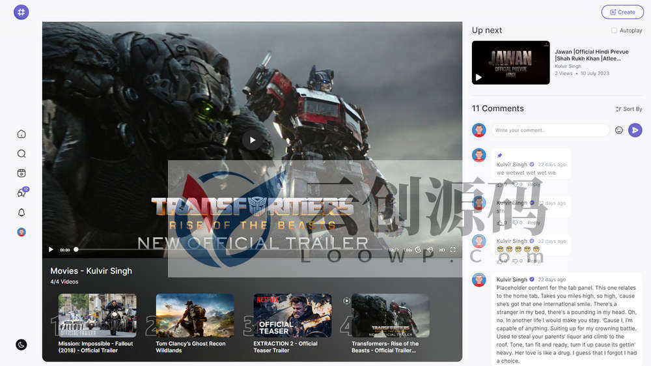
Task: Like the second Kulvir Singh comment
Action: (x=501, y=223)
